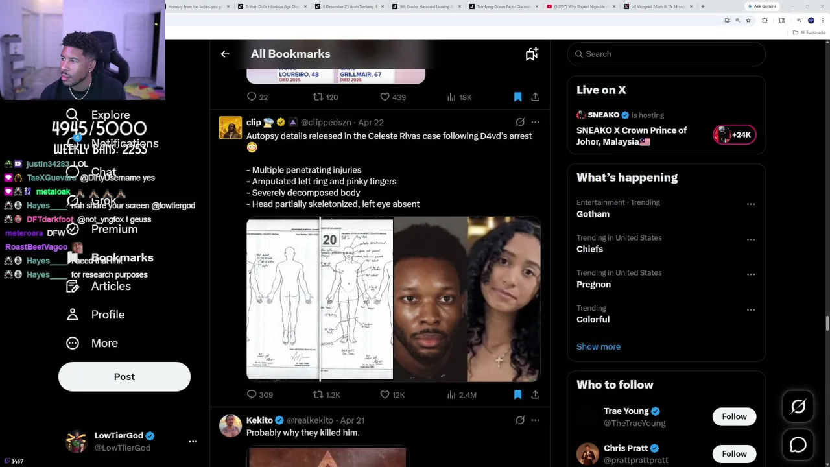Open the autopsy diagram image
This screenshot has width=830, height=467.
pos(320,299)
